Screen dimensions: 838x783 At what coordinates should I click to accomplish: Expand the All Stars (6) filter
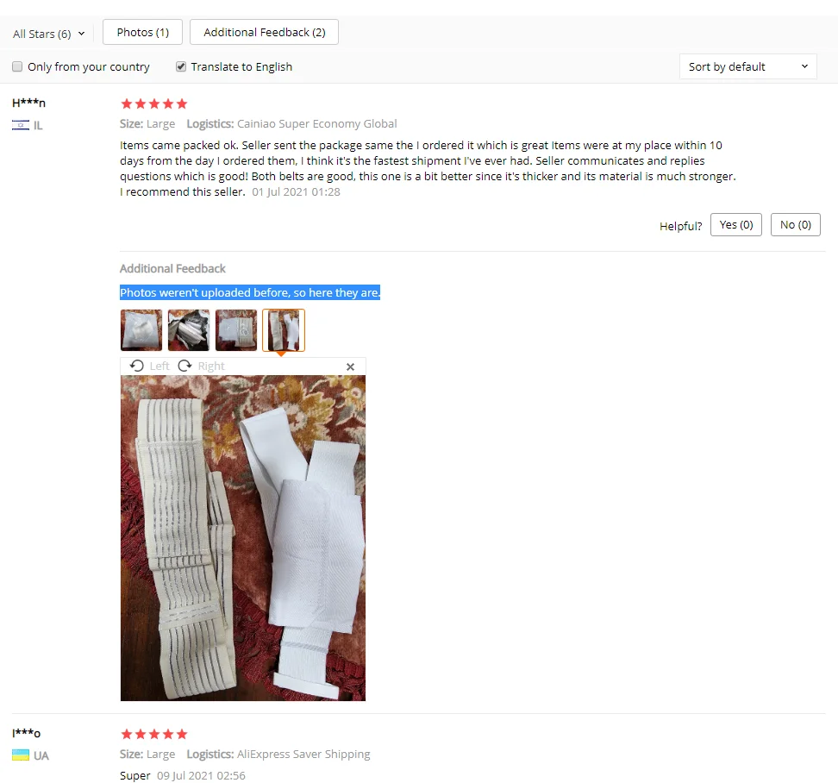click(x=48, y=34)
